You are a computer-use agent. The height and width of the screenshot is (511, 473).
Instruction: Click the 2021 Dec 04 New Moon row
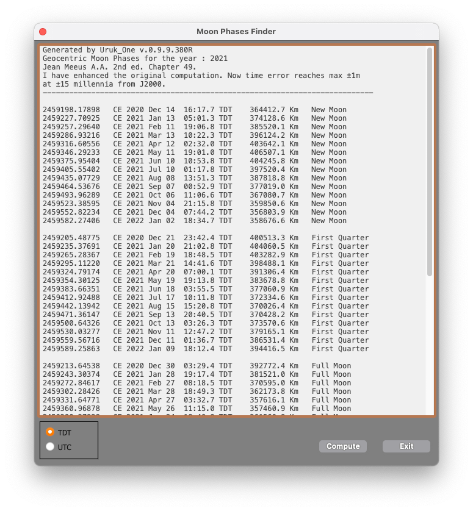tap(194, 212)
